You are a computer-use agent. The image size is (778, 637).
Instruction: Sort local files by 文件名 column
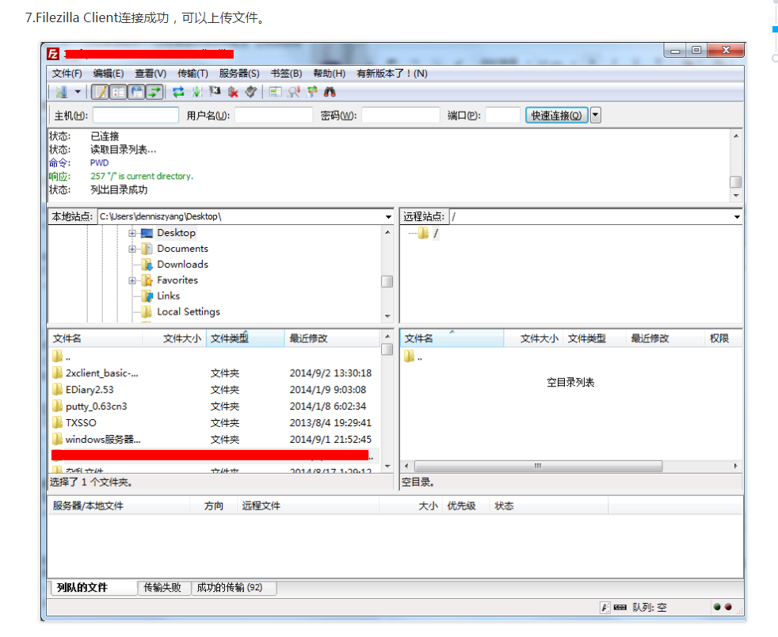point(95,338)
